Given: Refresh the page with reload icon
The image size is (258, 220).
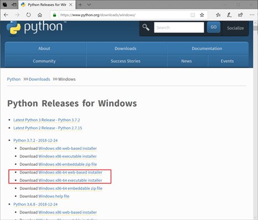Looking at the screenshot, I should pos(28,15).
